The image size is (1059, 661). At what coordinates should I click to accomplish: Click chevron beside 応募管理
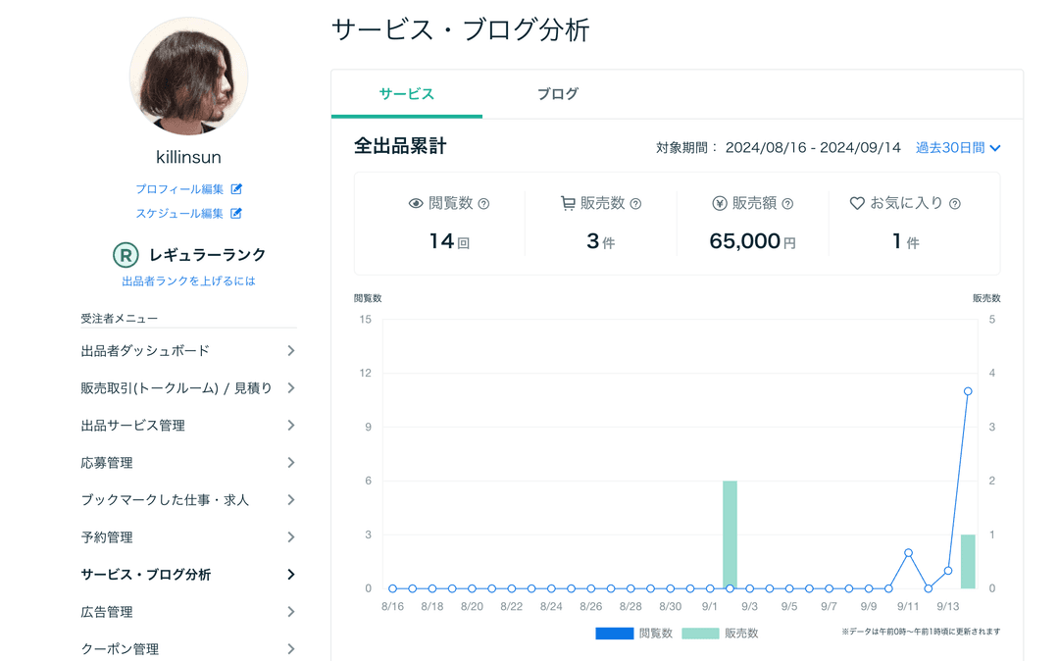[x=291, y=463]
